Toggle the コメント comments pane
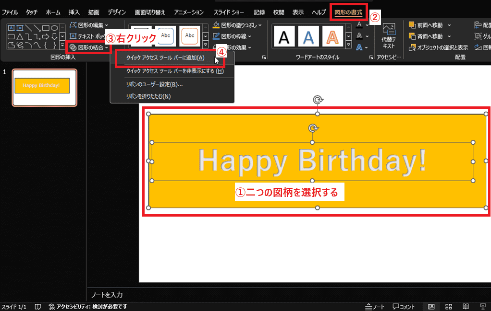 pos(404,307)
